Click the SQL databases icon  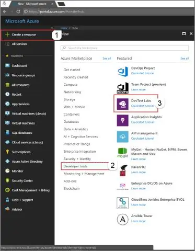tap(7, 133)
